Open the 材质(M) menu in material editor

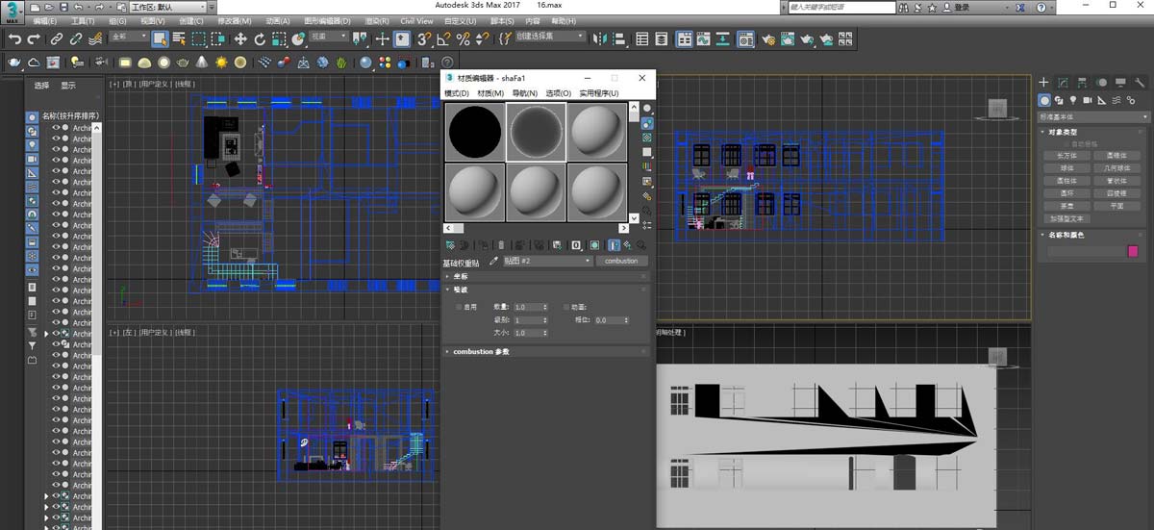490,93
